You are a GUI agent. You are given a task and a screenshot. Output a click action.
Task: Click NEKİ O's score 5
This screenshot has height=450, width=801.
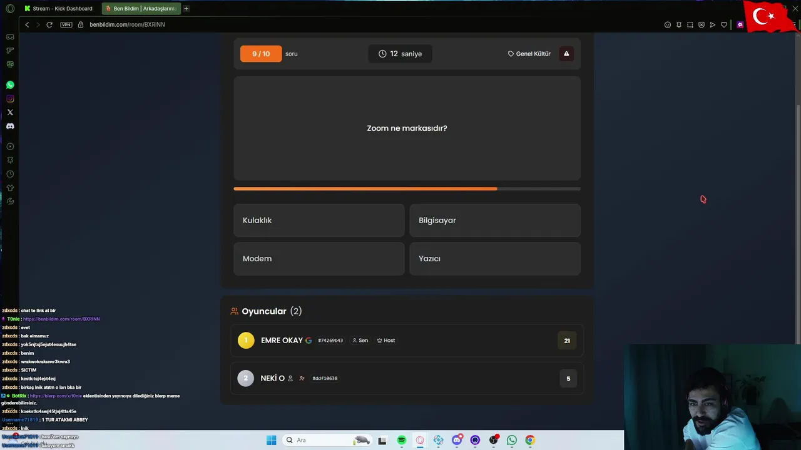click(x=568, y=378)
